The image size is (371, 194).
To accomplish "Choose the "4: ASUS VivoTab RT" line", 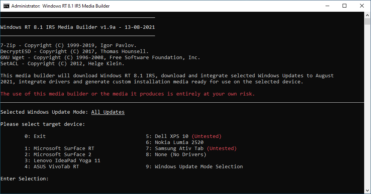I will coord(52,167).
